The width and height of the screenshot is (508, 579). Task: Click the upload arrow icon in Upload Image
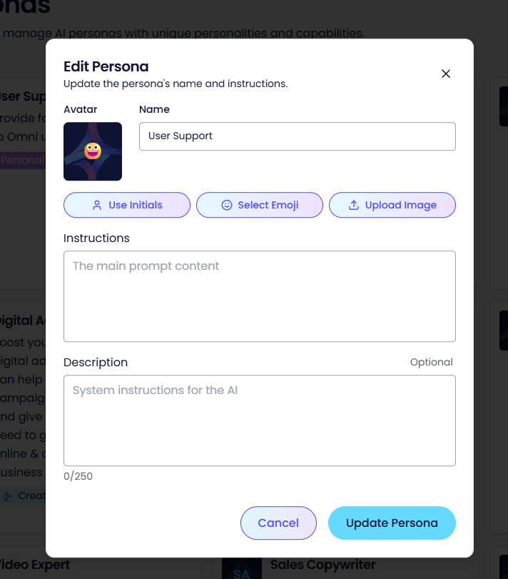pyautogui.click(x=354, y=205)
